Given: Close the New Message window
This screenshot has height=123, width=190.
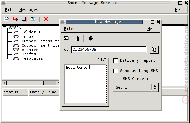Looking at the screenshot, I should click(x=158, y=22).
